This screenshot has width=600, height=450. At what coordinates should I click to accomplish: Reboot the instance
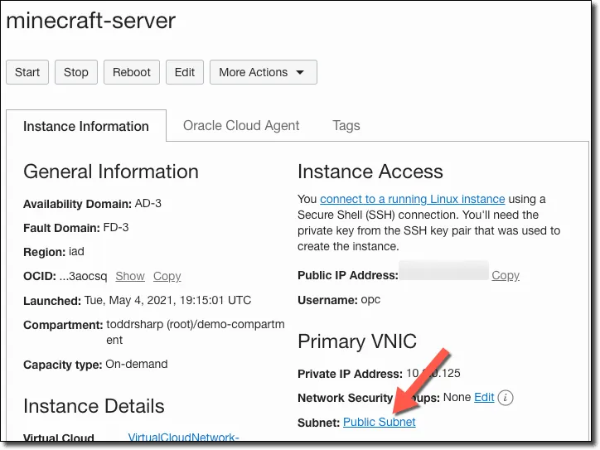[x=132, y=72]
